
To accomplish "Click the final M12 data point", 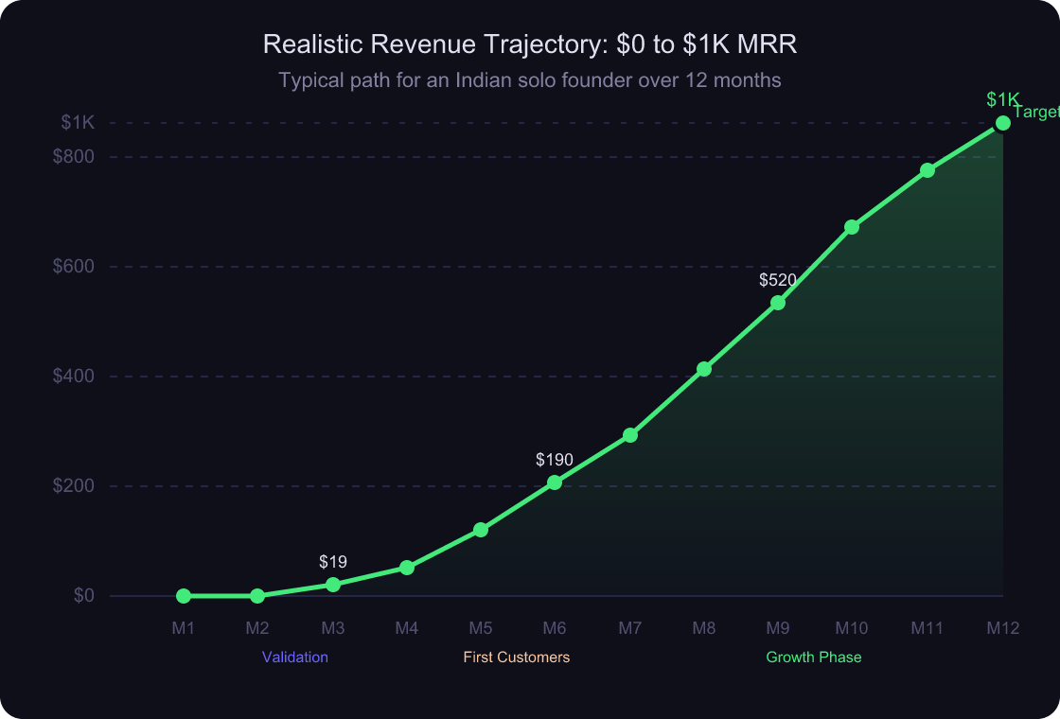I will (1002, 123).
